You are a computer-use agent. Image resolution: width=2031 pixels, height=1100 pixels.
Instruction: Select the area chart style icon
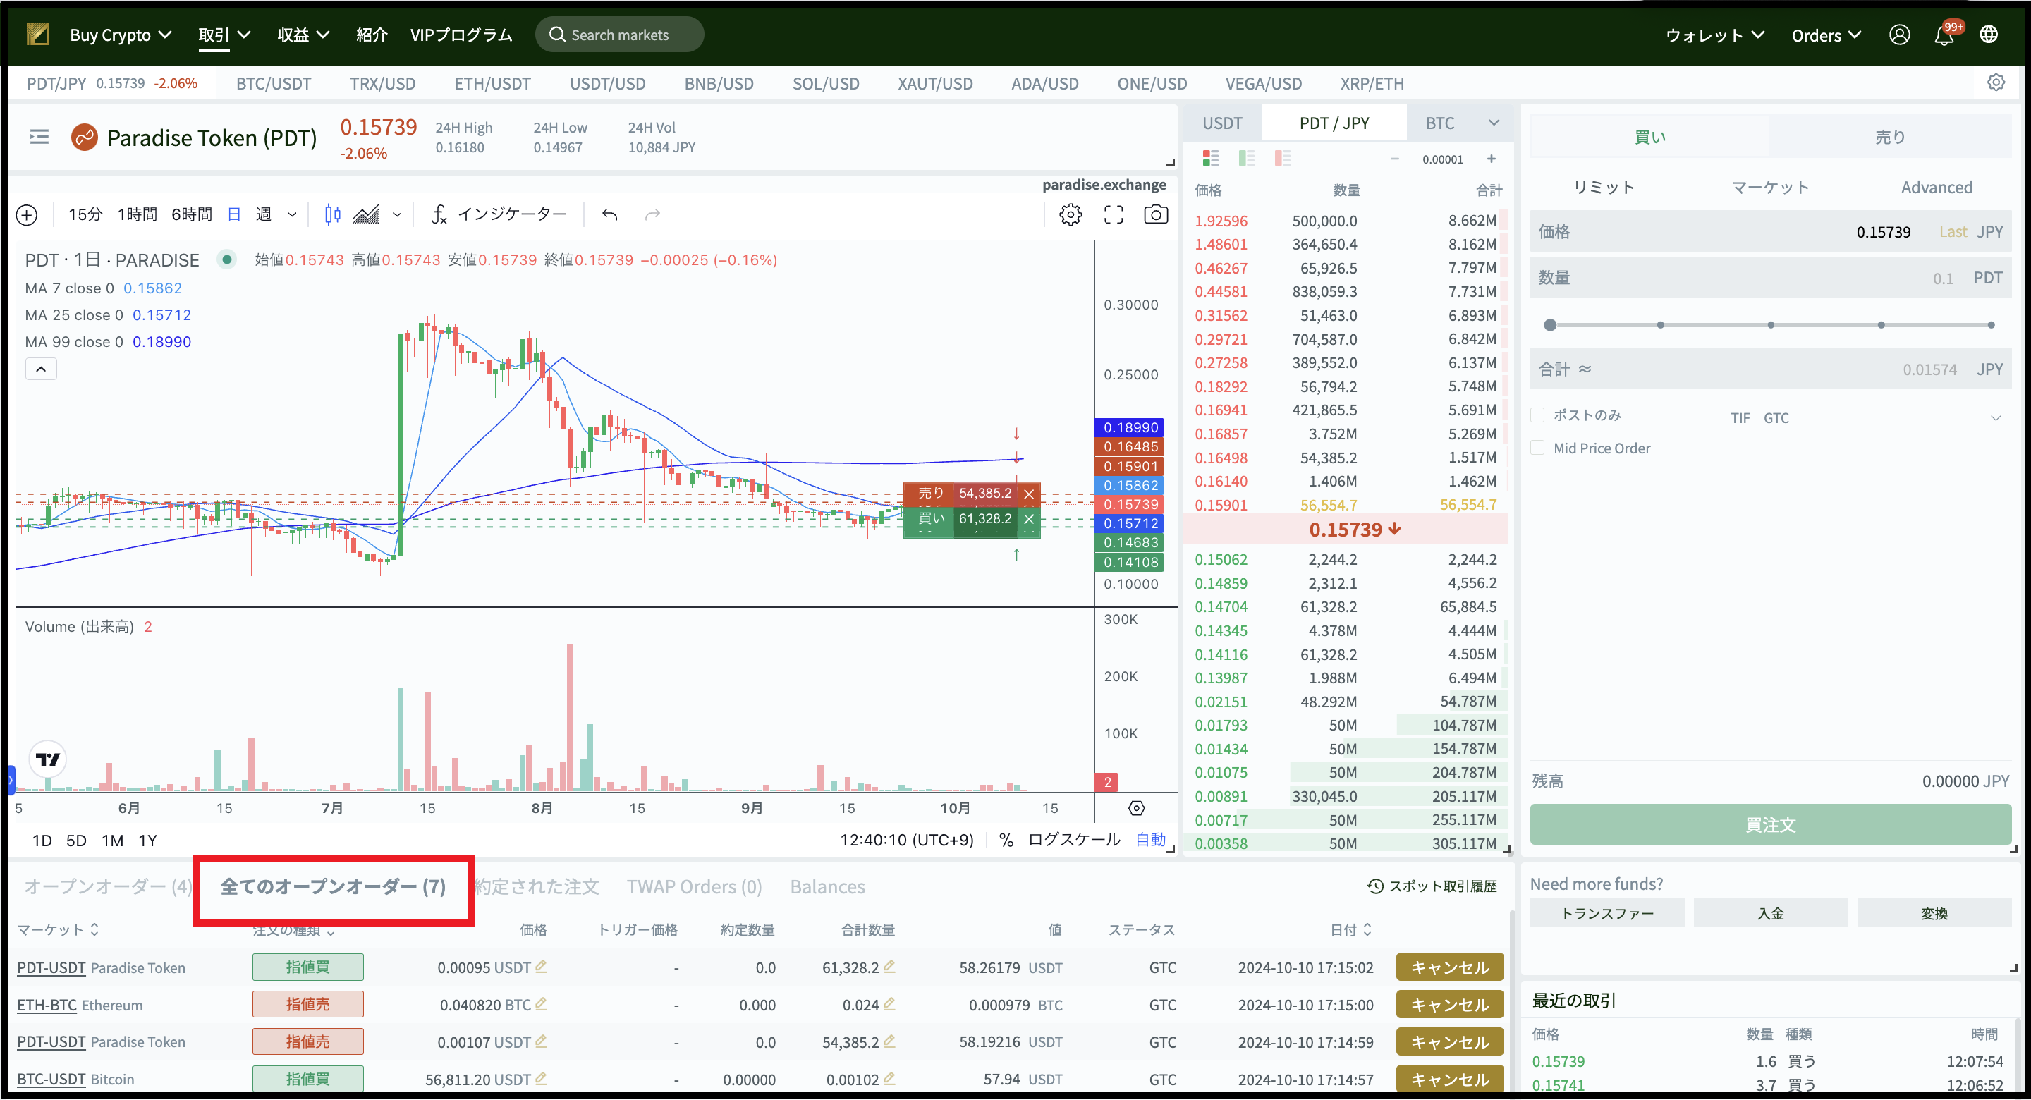coord(366,214)
